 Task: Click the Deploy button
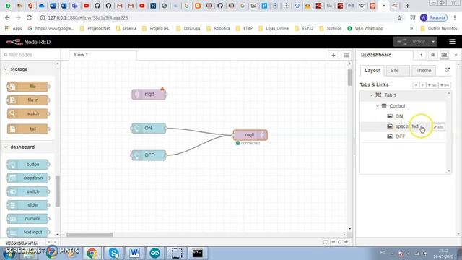[412, 42]
